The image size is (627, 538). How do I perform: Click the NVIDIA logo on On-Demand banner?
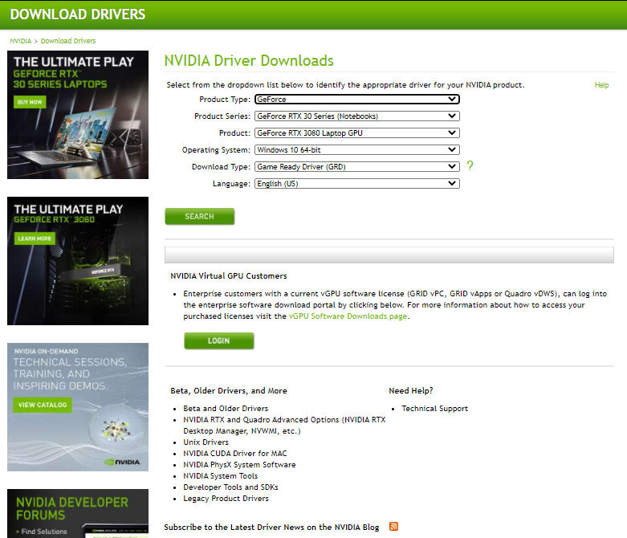click(x=122, y=462)
